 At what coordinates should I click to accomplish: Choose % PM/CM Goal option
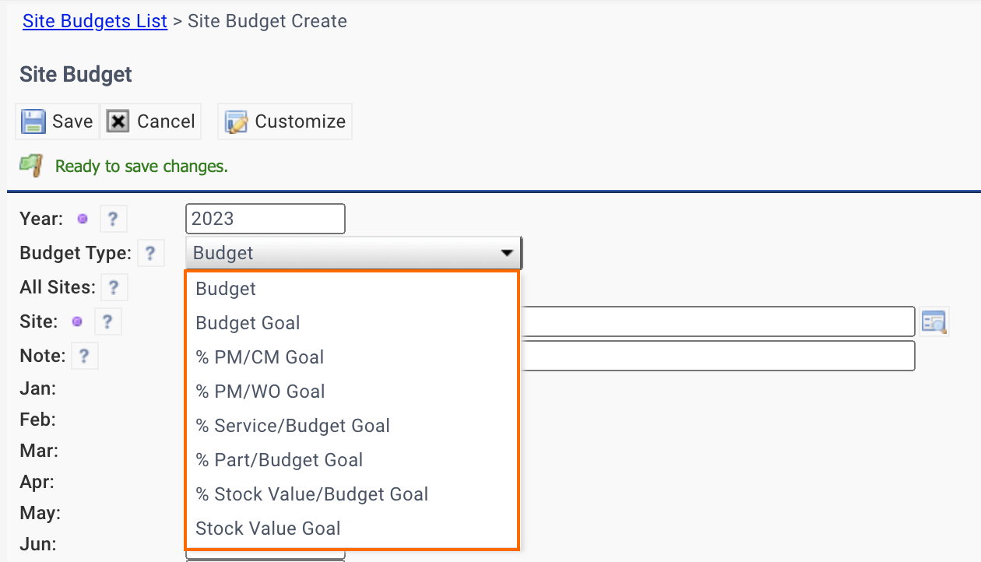point(259,357)
